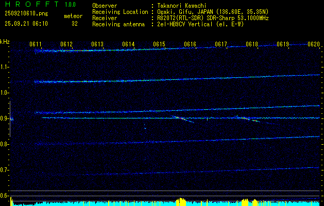Click the kHz axis unit label

coord(5,42)
